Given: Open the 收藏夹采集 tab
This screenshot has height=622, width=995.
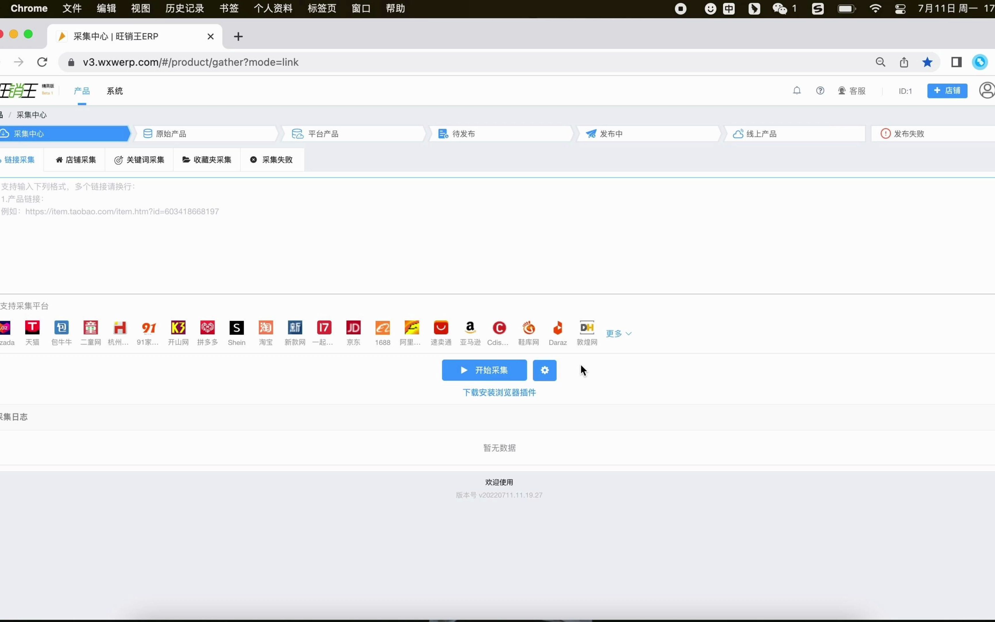Looking at the screenshot, I should tap(207, 160).
